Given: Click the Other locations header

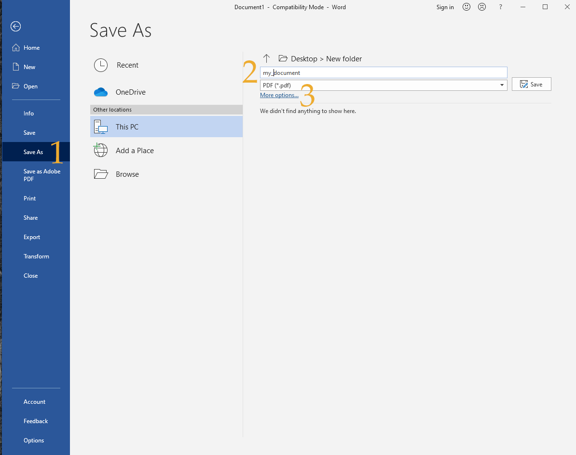Looking at the screenshot, I should click(166, 110).
